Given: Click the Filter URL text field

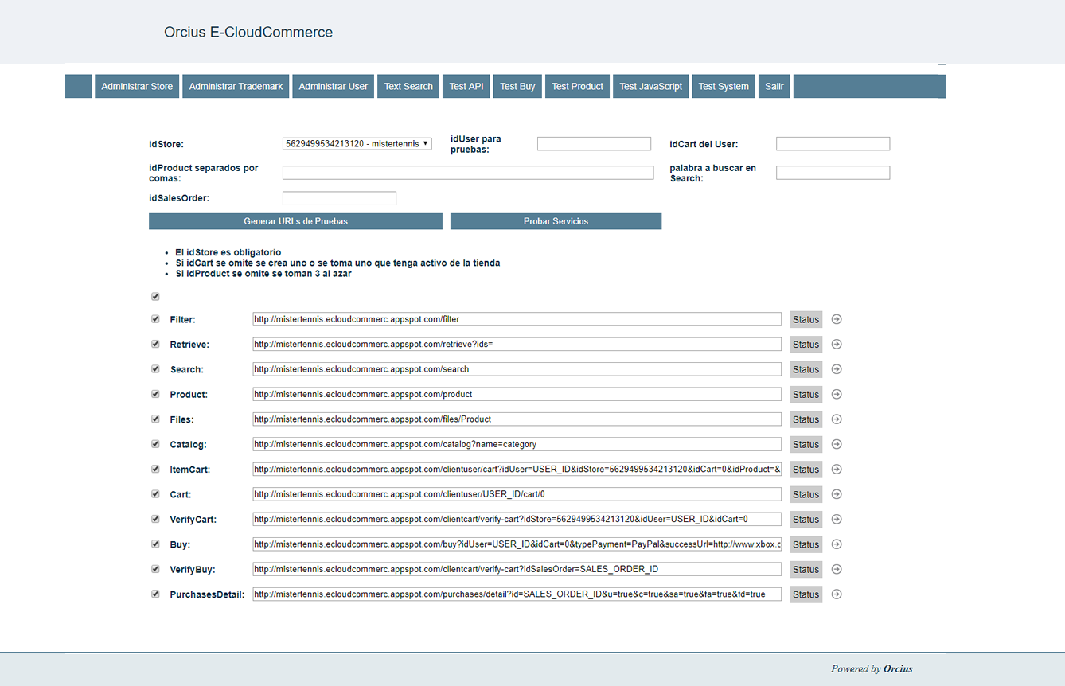Looking at the screenshot, I should click(517, 319).
